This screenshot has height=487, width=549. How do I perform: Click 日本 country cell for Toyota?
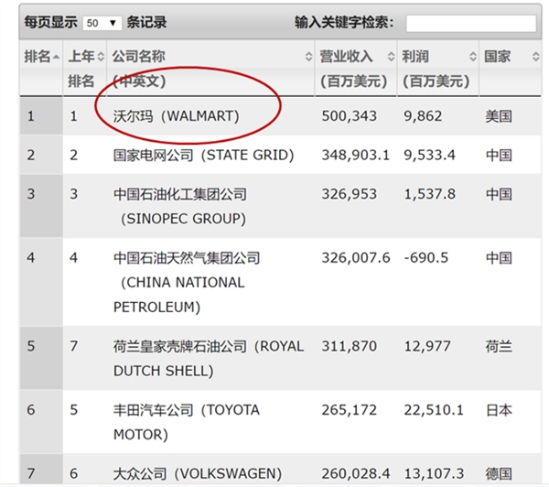pyautogui.click(x=499, y=409)
